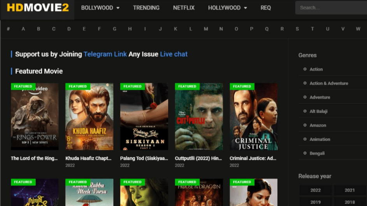Screen dimensions: 367x206
Task: Click 'Cuttputlli (2022) Hin...' title
Action: (198, 158)
